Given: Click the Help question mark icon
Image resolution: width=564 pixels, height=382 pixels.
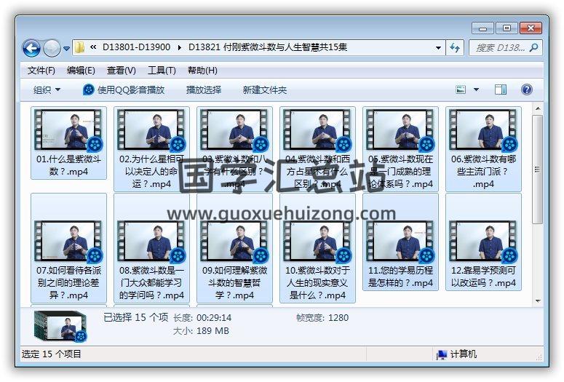Looking at the screenshot, I should pos(527,89).
